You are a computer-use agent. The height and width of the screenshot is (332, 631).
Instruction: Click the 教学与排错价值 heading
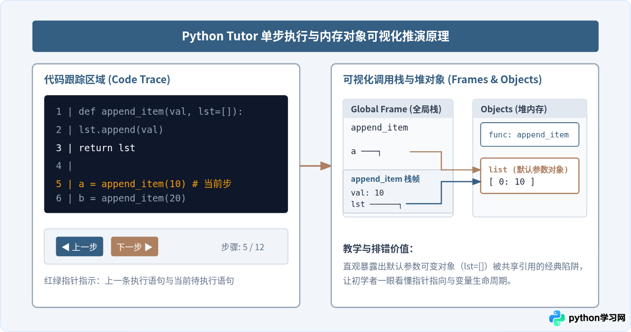[378, 248]
